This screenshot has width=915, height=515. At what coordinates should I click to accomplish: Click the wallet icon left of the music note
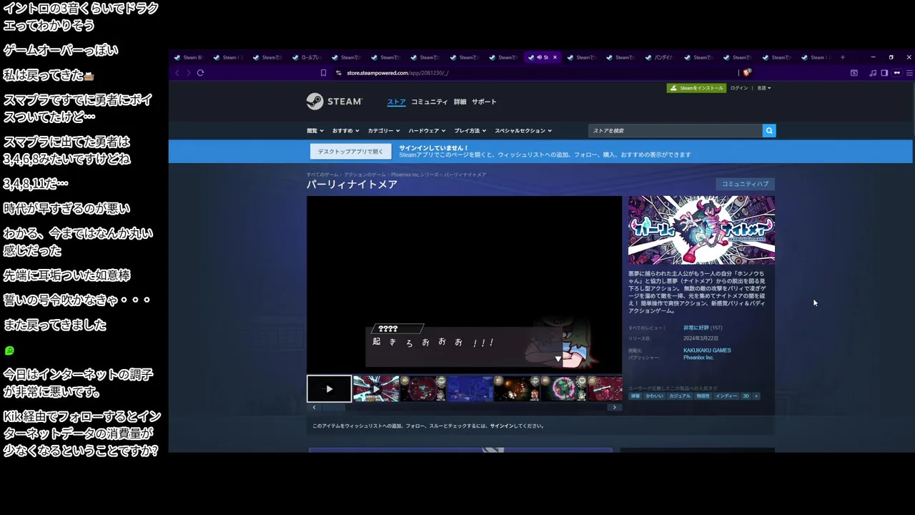pos(854,73)
